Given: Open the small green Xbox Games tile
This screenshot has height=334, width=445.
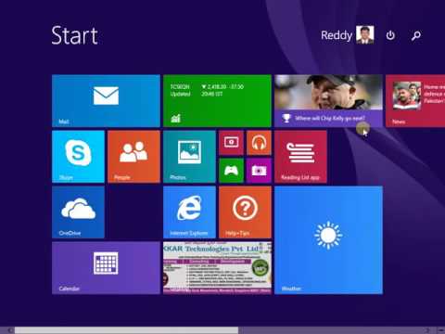Looking at the screenshot, I should [x=231, y=171].
